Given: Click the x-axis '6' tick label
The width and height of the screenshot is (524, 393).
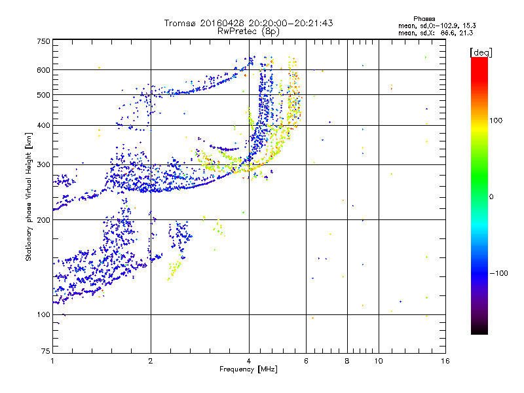Looking at the screenshot, I should pos(306,361).
